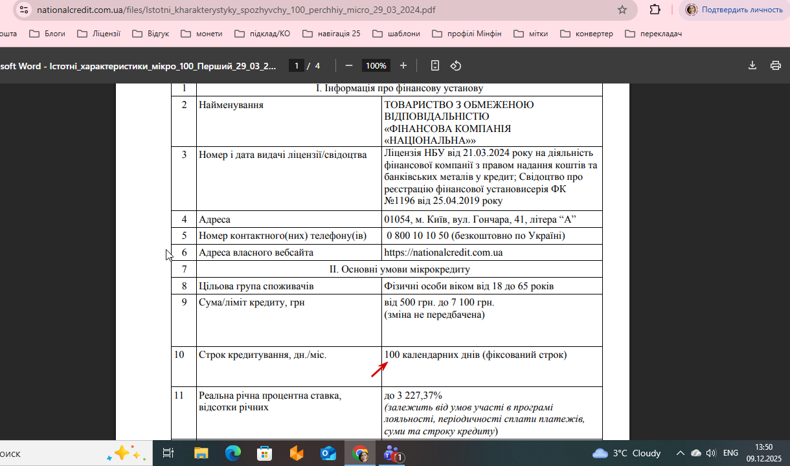Open the 'навігація 25' bookmarks folder
The height and width of the screenshot is (466, 790).
tap(332, 34)
